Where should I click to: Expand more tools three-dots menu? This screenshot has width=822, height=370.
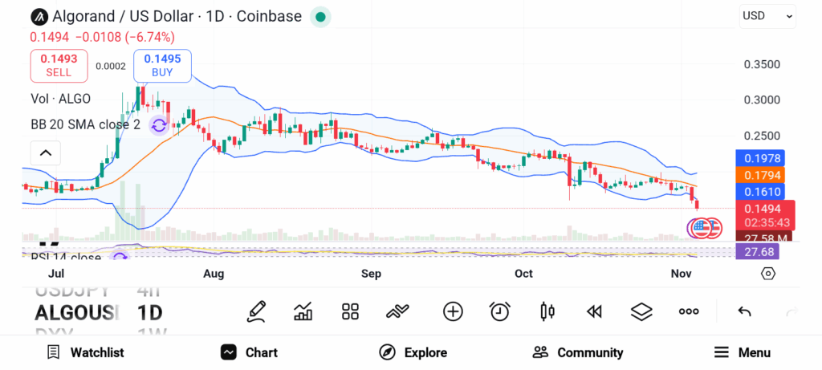pyautogui.click(x=689, y=311)
